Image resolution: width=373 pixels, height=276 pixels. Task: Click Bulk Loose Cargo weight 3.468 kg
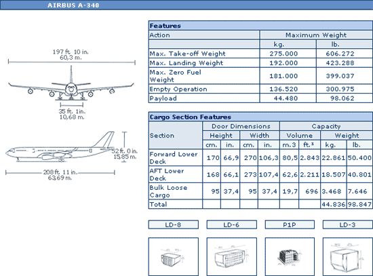(332, 191)
